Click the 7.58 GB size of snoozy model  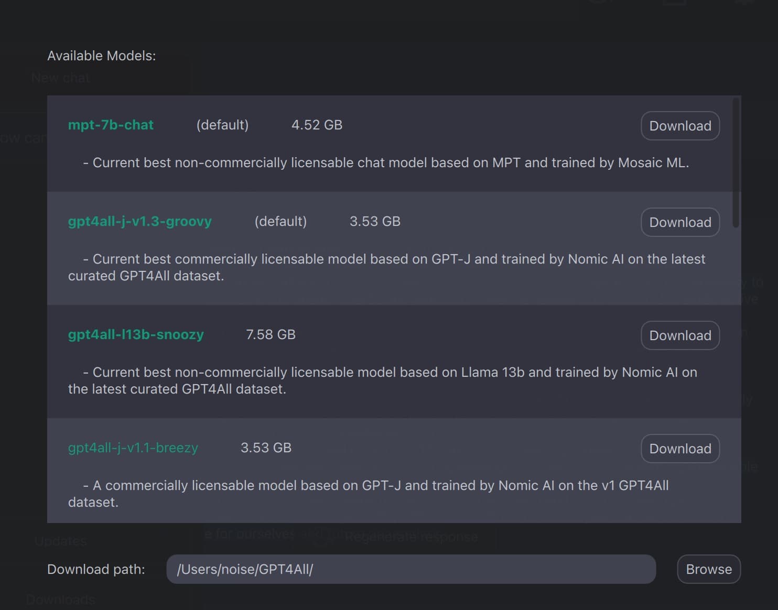(x=271, y=334)
